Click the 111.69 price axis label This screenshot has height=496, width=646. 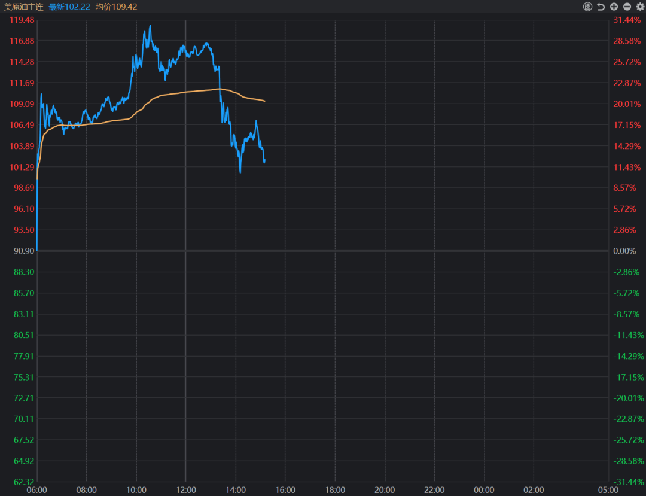(22, 83)
